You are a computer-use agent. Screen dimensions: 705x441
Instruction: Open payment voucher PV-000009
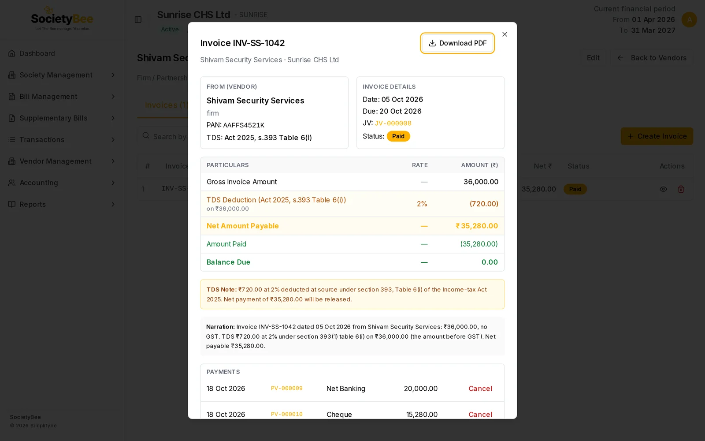(286, 389)
